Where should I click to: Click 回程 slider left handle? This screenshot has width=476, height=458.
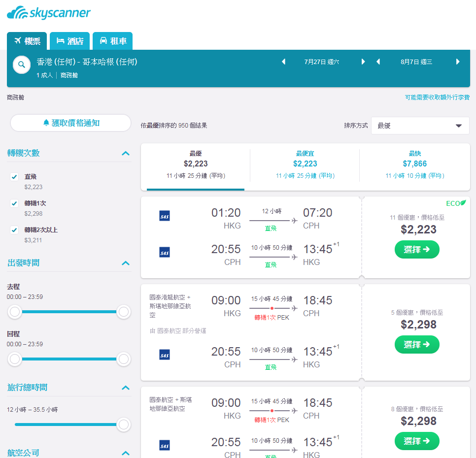click(15, 359)
